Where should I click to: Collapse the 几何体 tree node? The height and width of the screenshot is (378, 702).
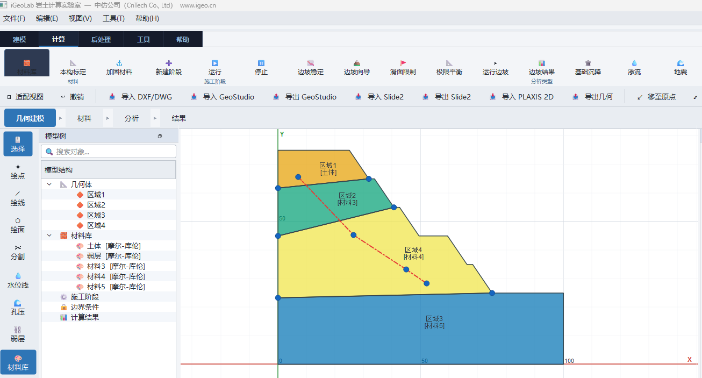(x=49, y=184)
